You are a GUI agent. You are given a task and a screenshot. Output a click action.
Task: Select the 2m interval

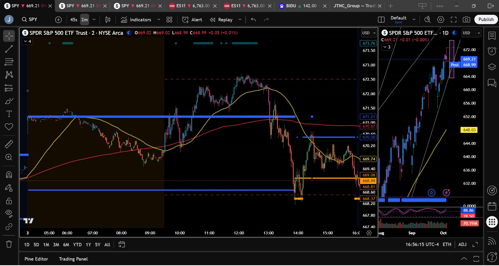(x=84, y=20)
